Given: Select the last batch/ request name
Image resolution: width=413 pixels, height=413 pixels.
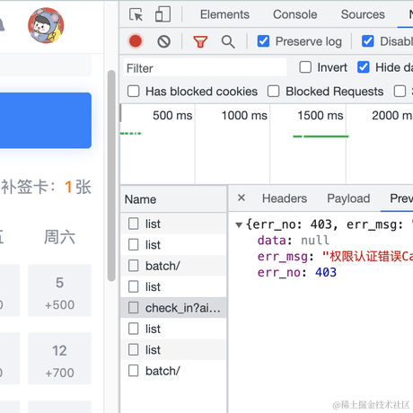Looking at the screenshot, I should coord(163,371).
